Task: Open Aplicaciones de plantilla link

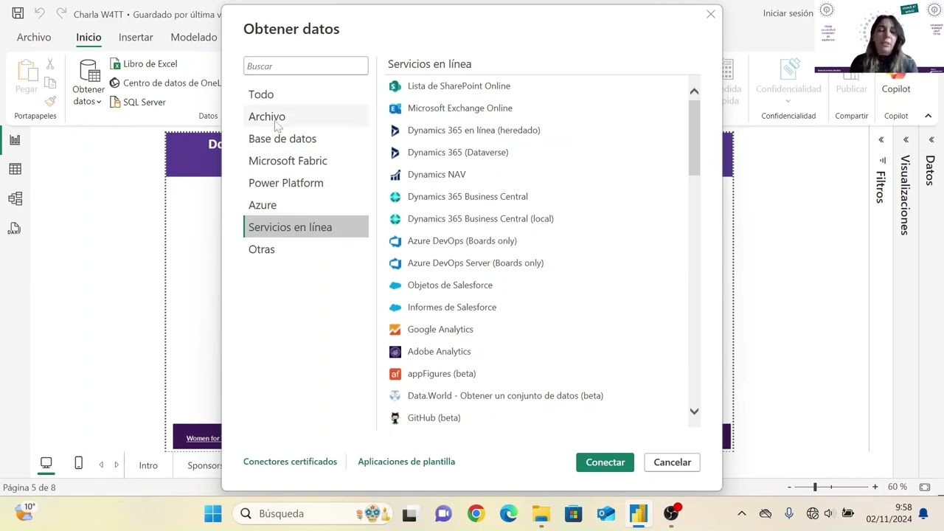Action: (406, 462)
